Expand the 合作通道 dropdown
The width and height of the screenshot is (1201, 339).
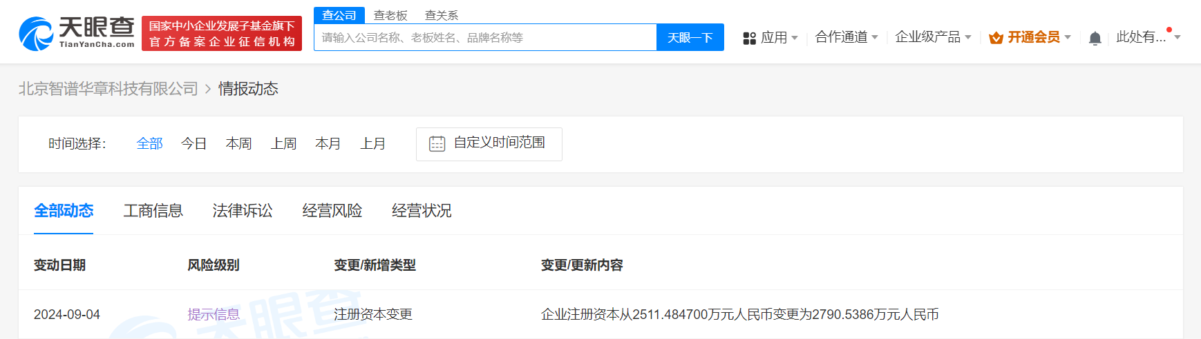847,37
